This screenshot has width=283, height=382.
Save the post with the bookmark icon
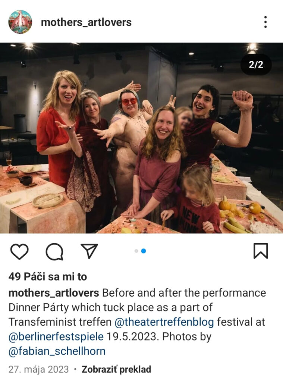pyautogui.click(x=261, y=251)
